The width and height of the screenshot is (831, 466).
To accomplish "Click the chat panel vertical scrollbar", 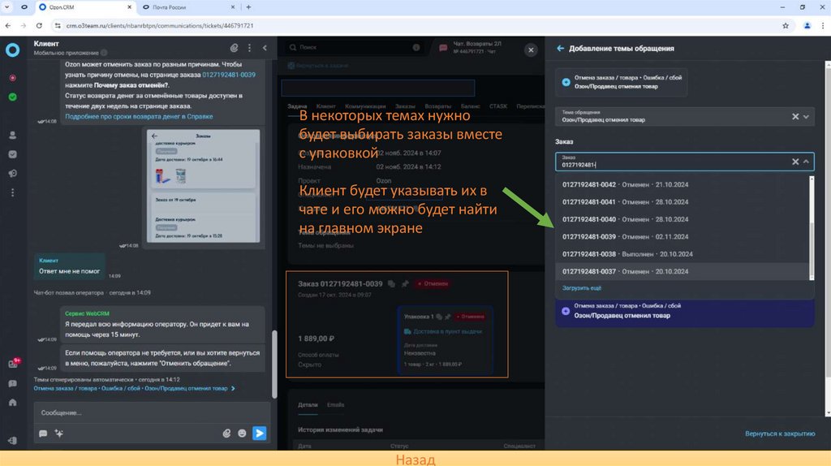I will coord(274,365).
